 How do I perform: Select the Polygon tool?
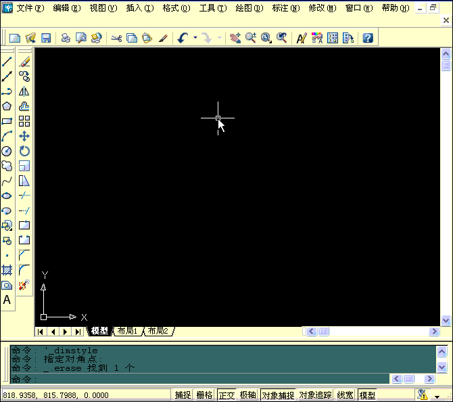click(7, 106)
